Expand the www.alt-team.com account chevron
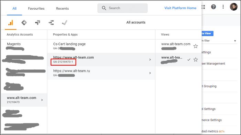This screenshot has width=241, height=135. tap(42, 100)
